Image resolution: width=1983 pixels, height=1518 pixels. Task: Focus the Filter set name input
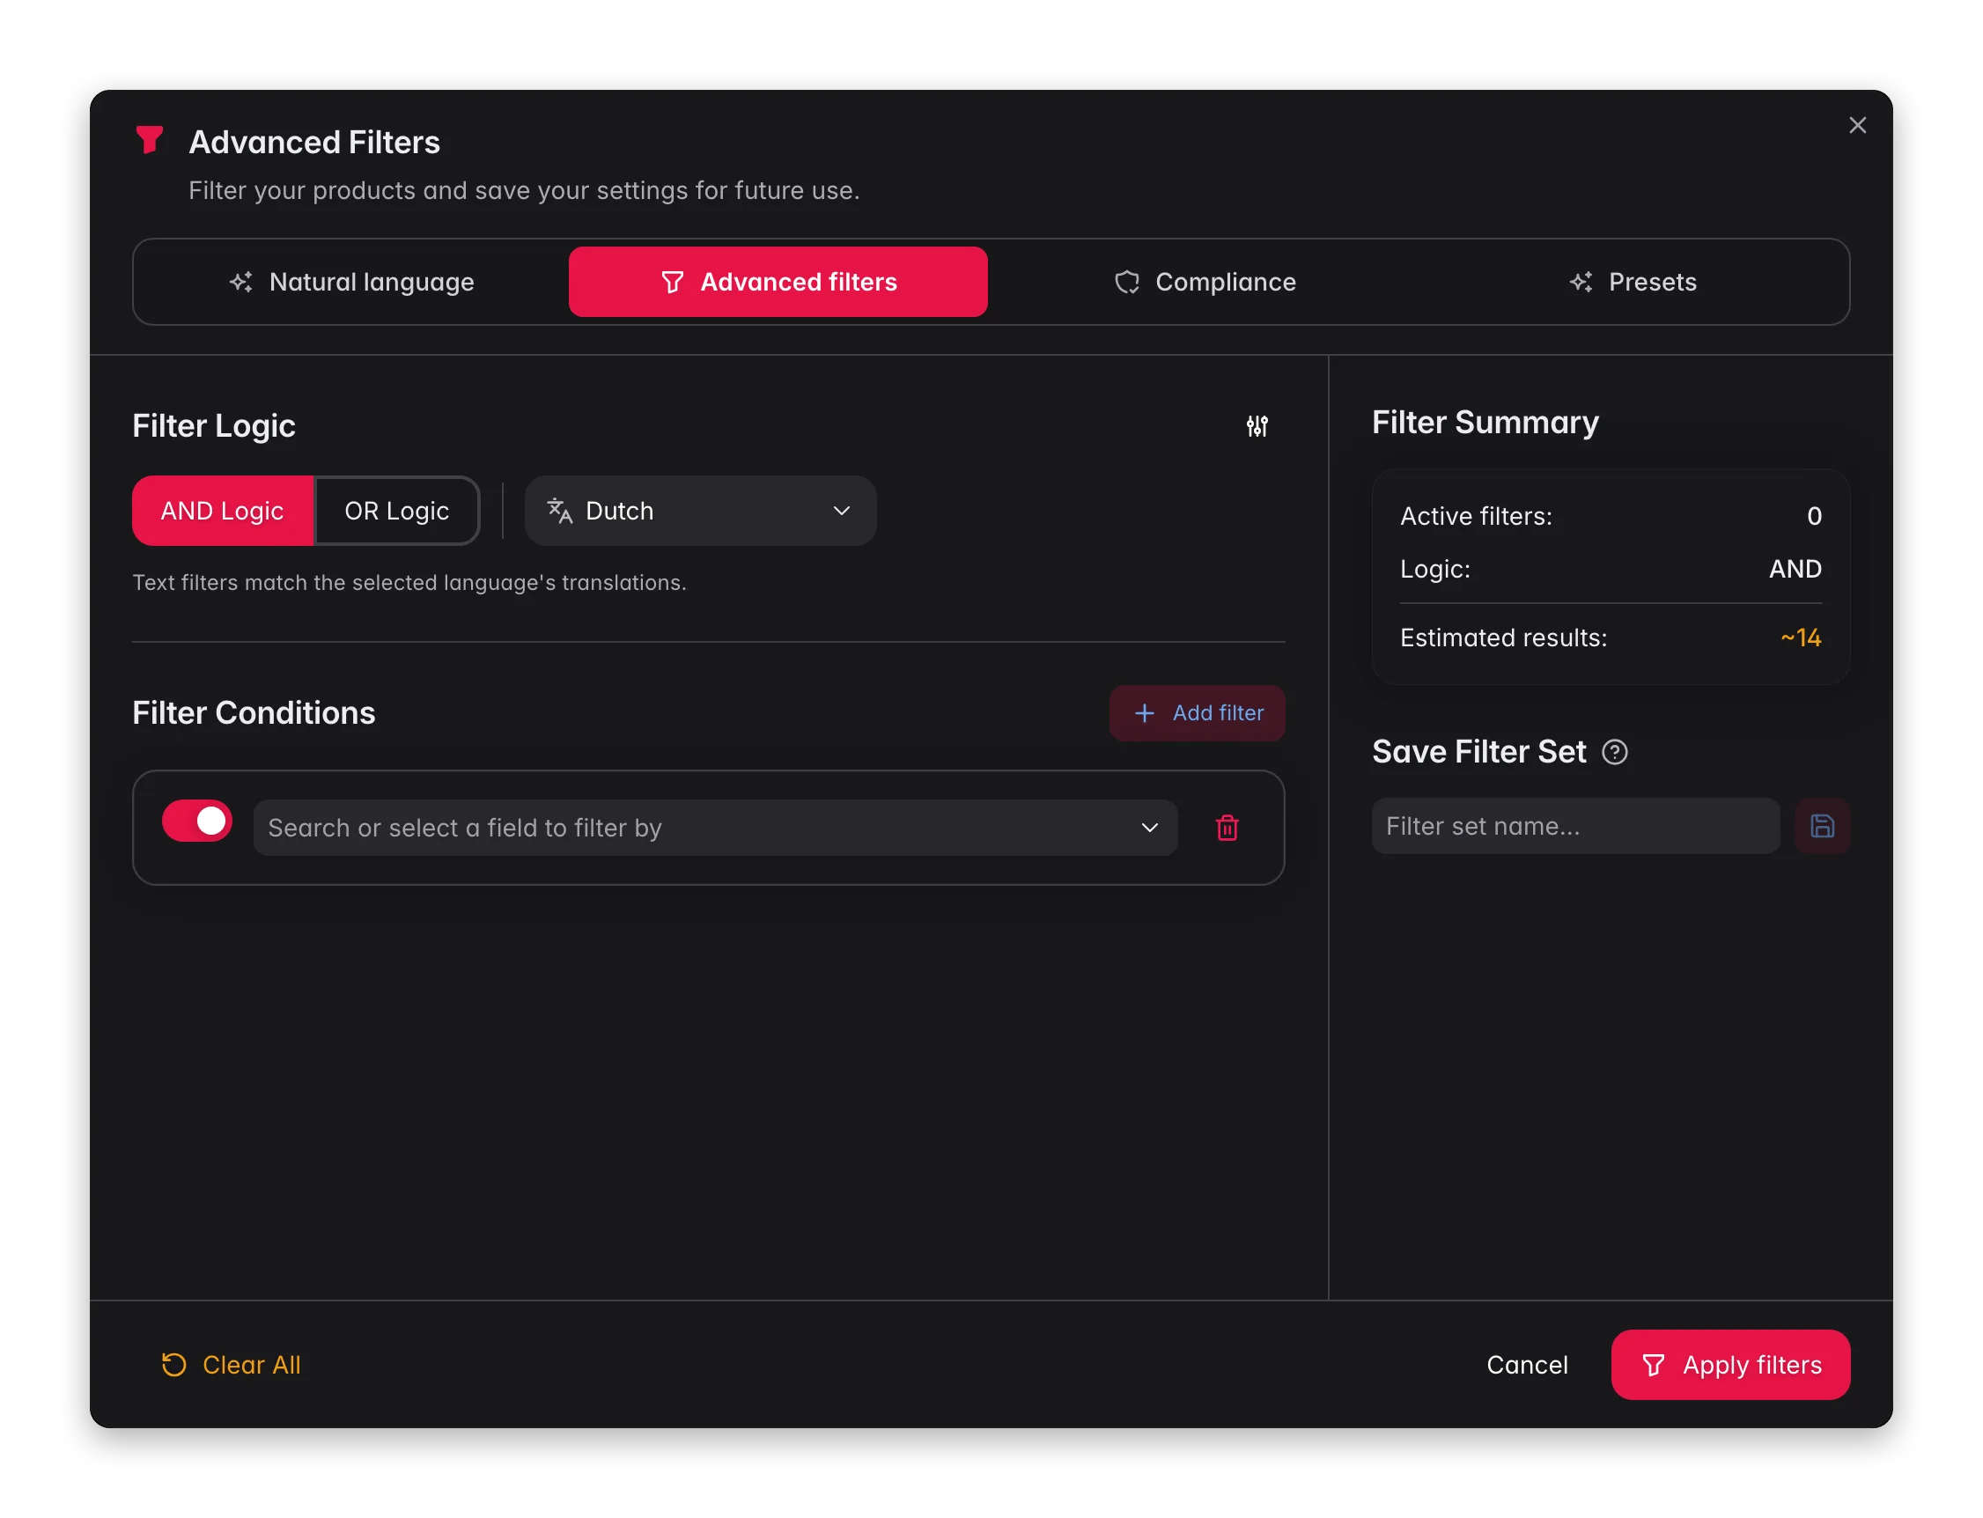click(x=1575, y=826)
